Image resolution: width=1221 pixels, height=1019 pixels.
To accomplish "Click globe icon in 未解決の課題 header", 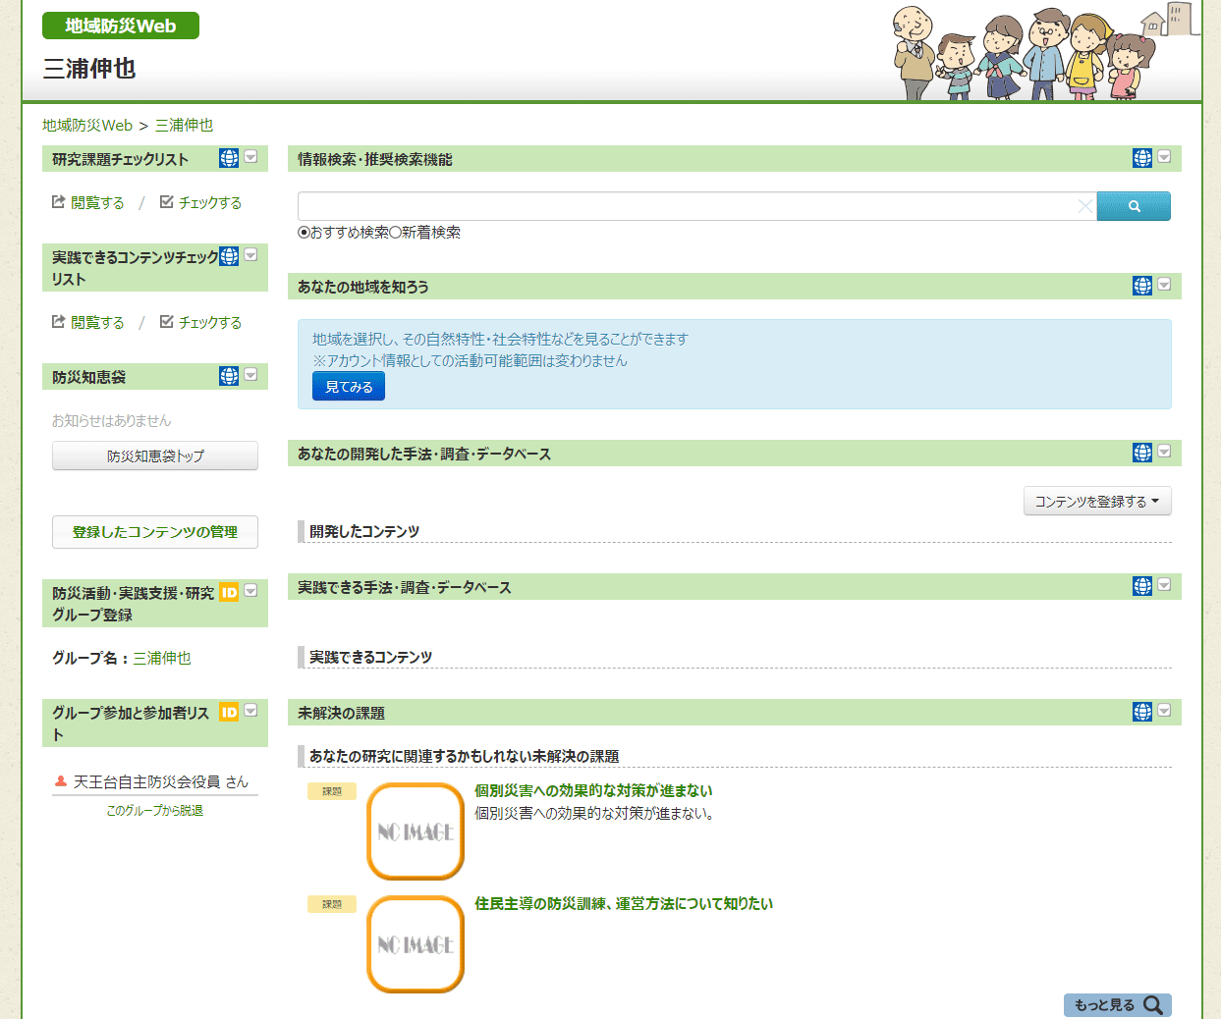I will pyautogui.click(x=1142, y=712).
